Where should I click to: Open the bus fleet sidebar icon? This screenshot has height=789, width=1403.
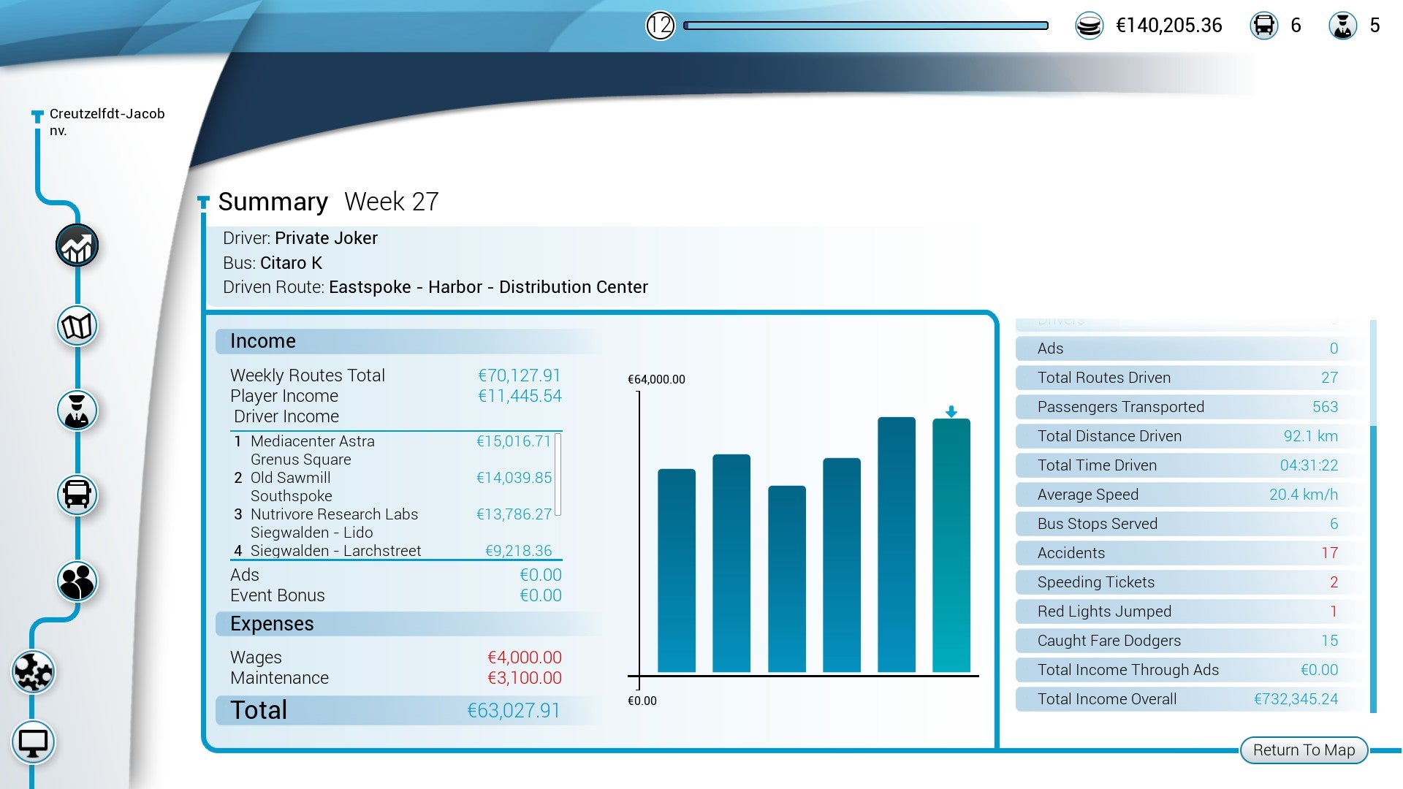tap(77, 495)
